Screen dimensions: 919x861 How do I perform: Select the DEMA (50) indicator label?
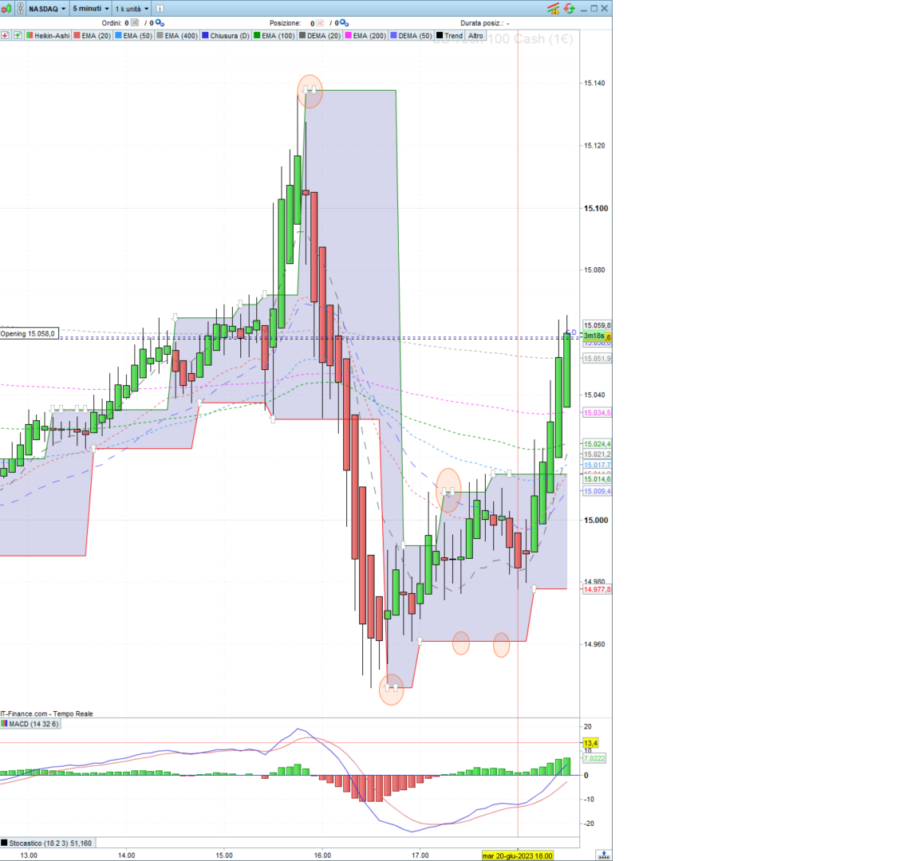pos(412,36)
